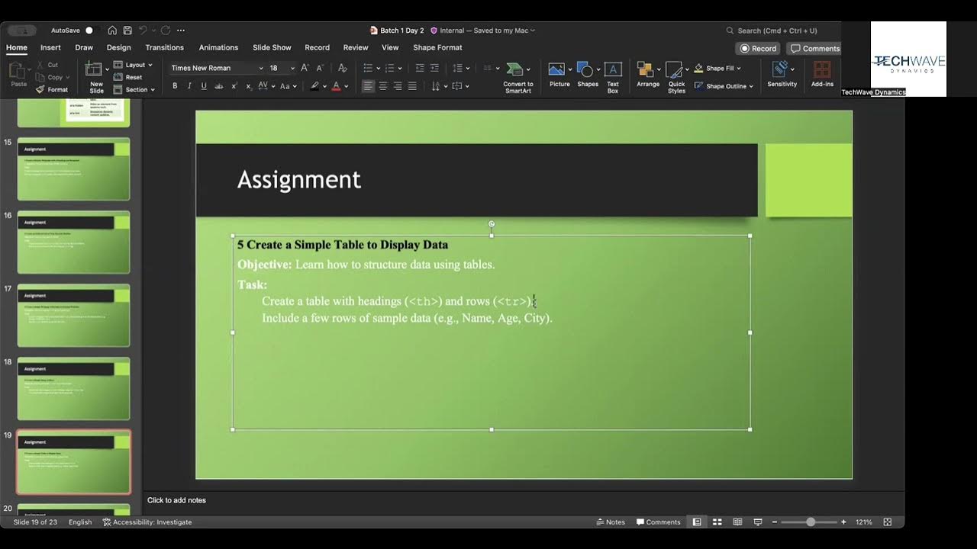Open Comments in the status bar
This screenshot has height=549, width=977.
pos(657,522)
